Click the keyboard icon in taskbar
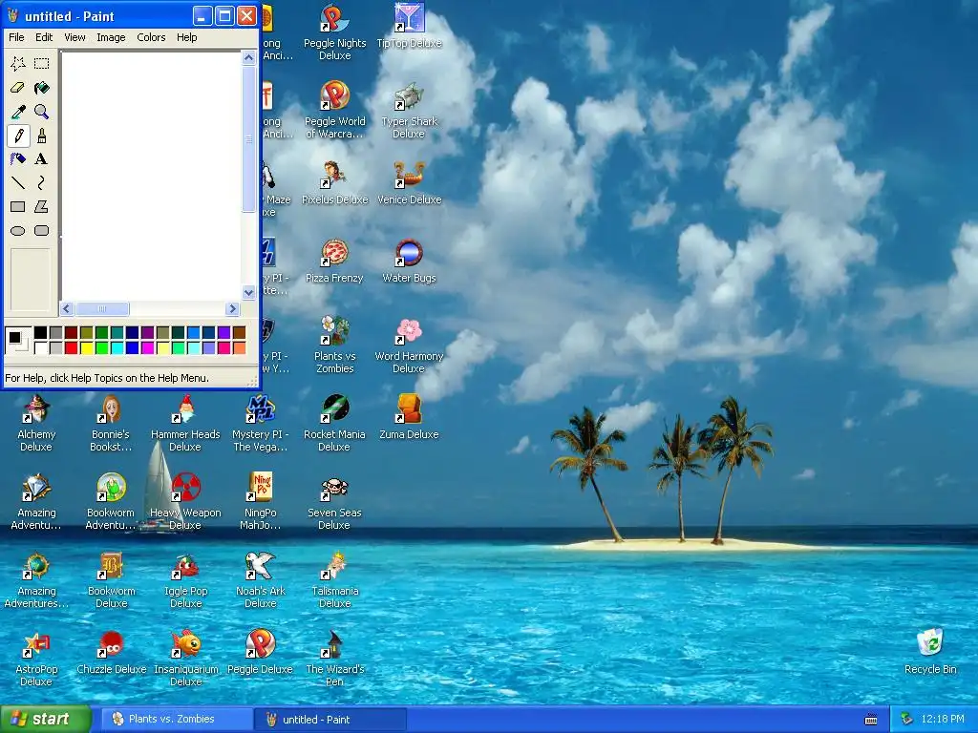 [x=871, y=720]
